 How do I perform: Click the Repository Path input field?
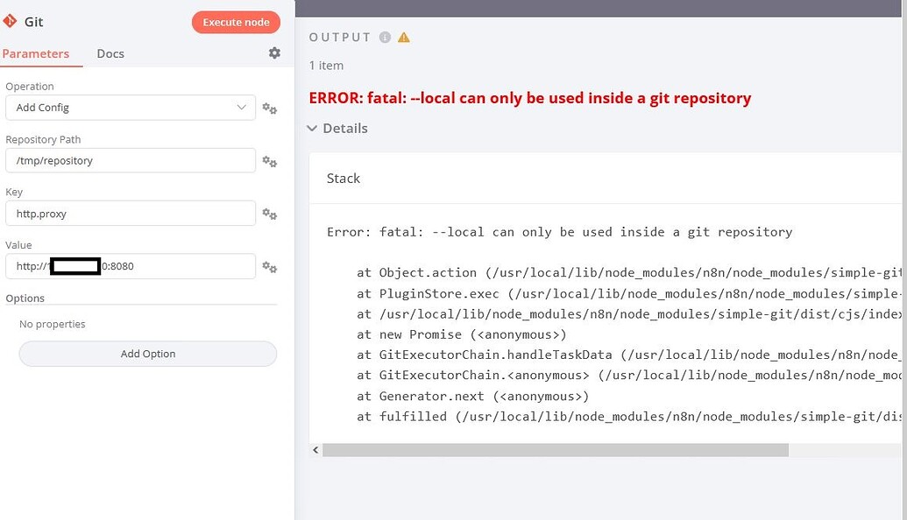coord(131,161)
